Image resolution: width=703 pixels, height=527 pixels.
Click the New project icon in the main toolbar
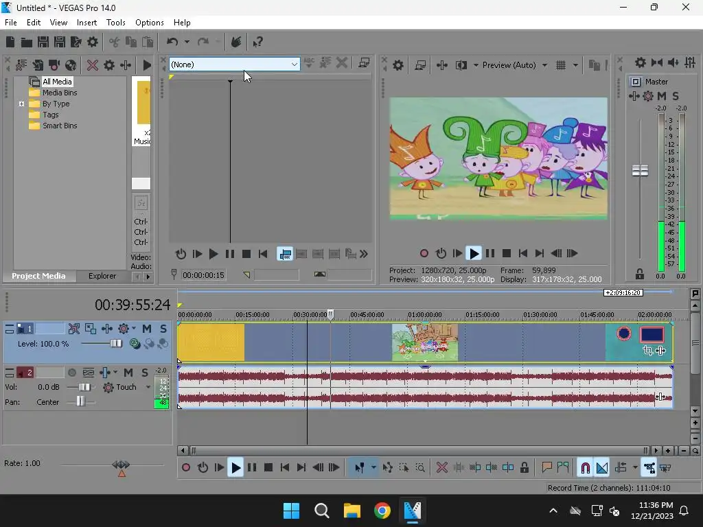click(x=10, y=42)
